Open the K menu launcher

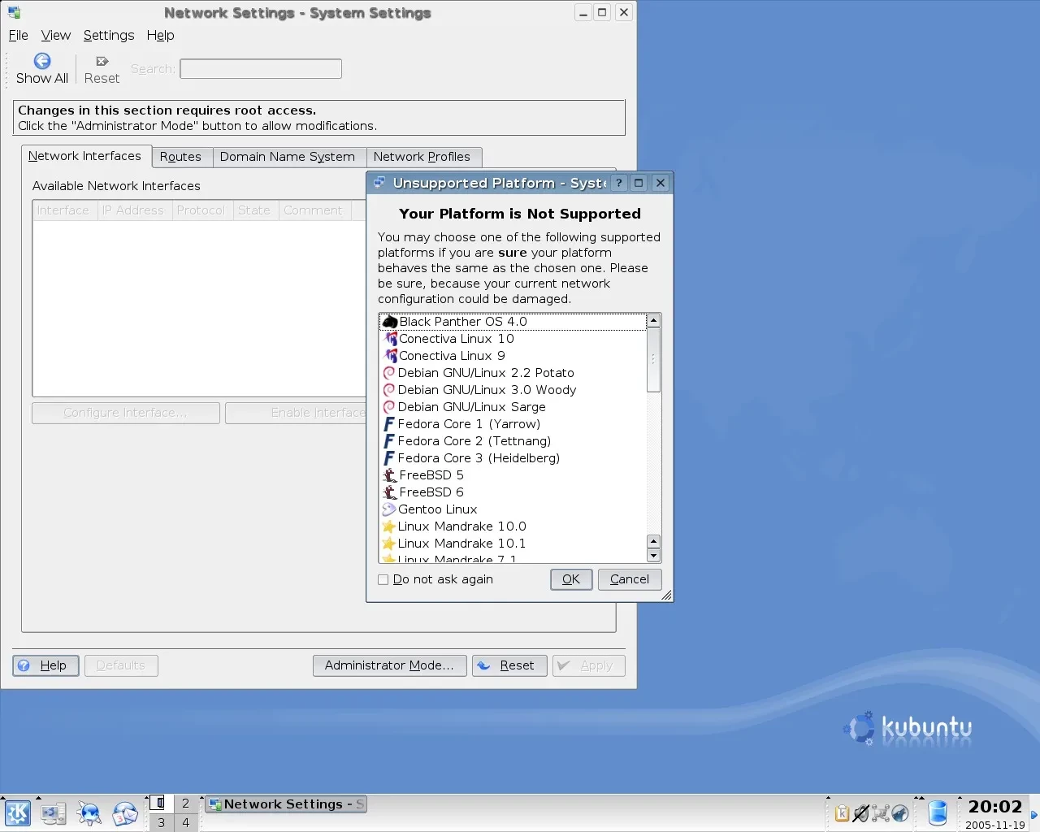[x=17, y=813]
